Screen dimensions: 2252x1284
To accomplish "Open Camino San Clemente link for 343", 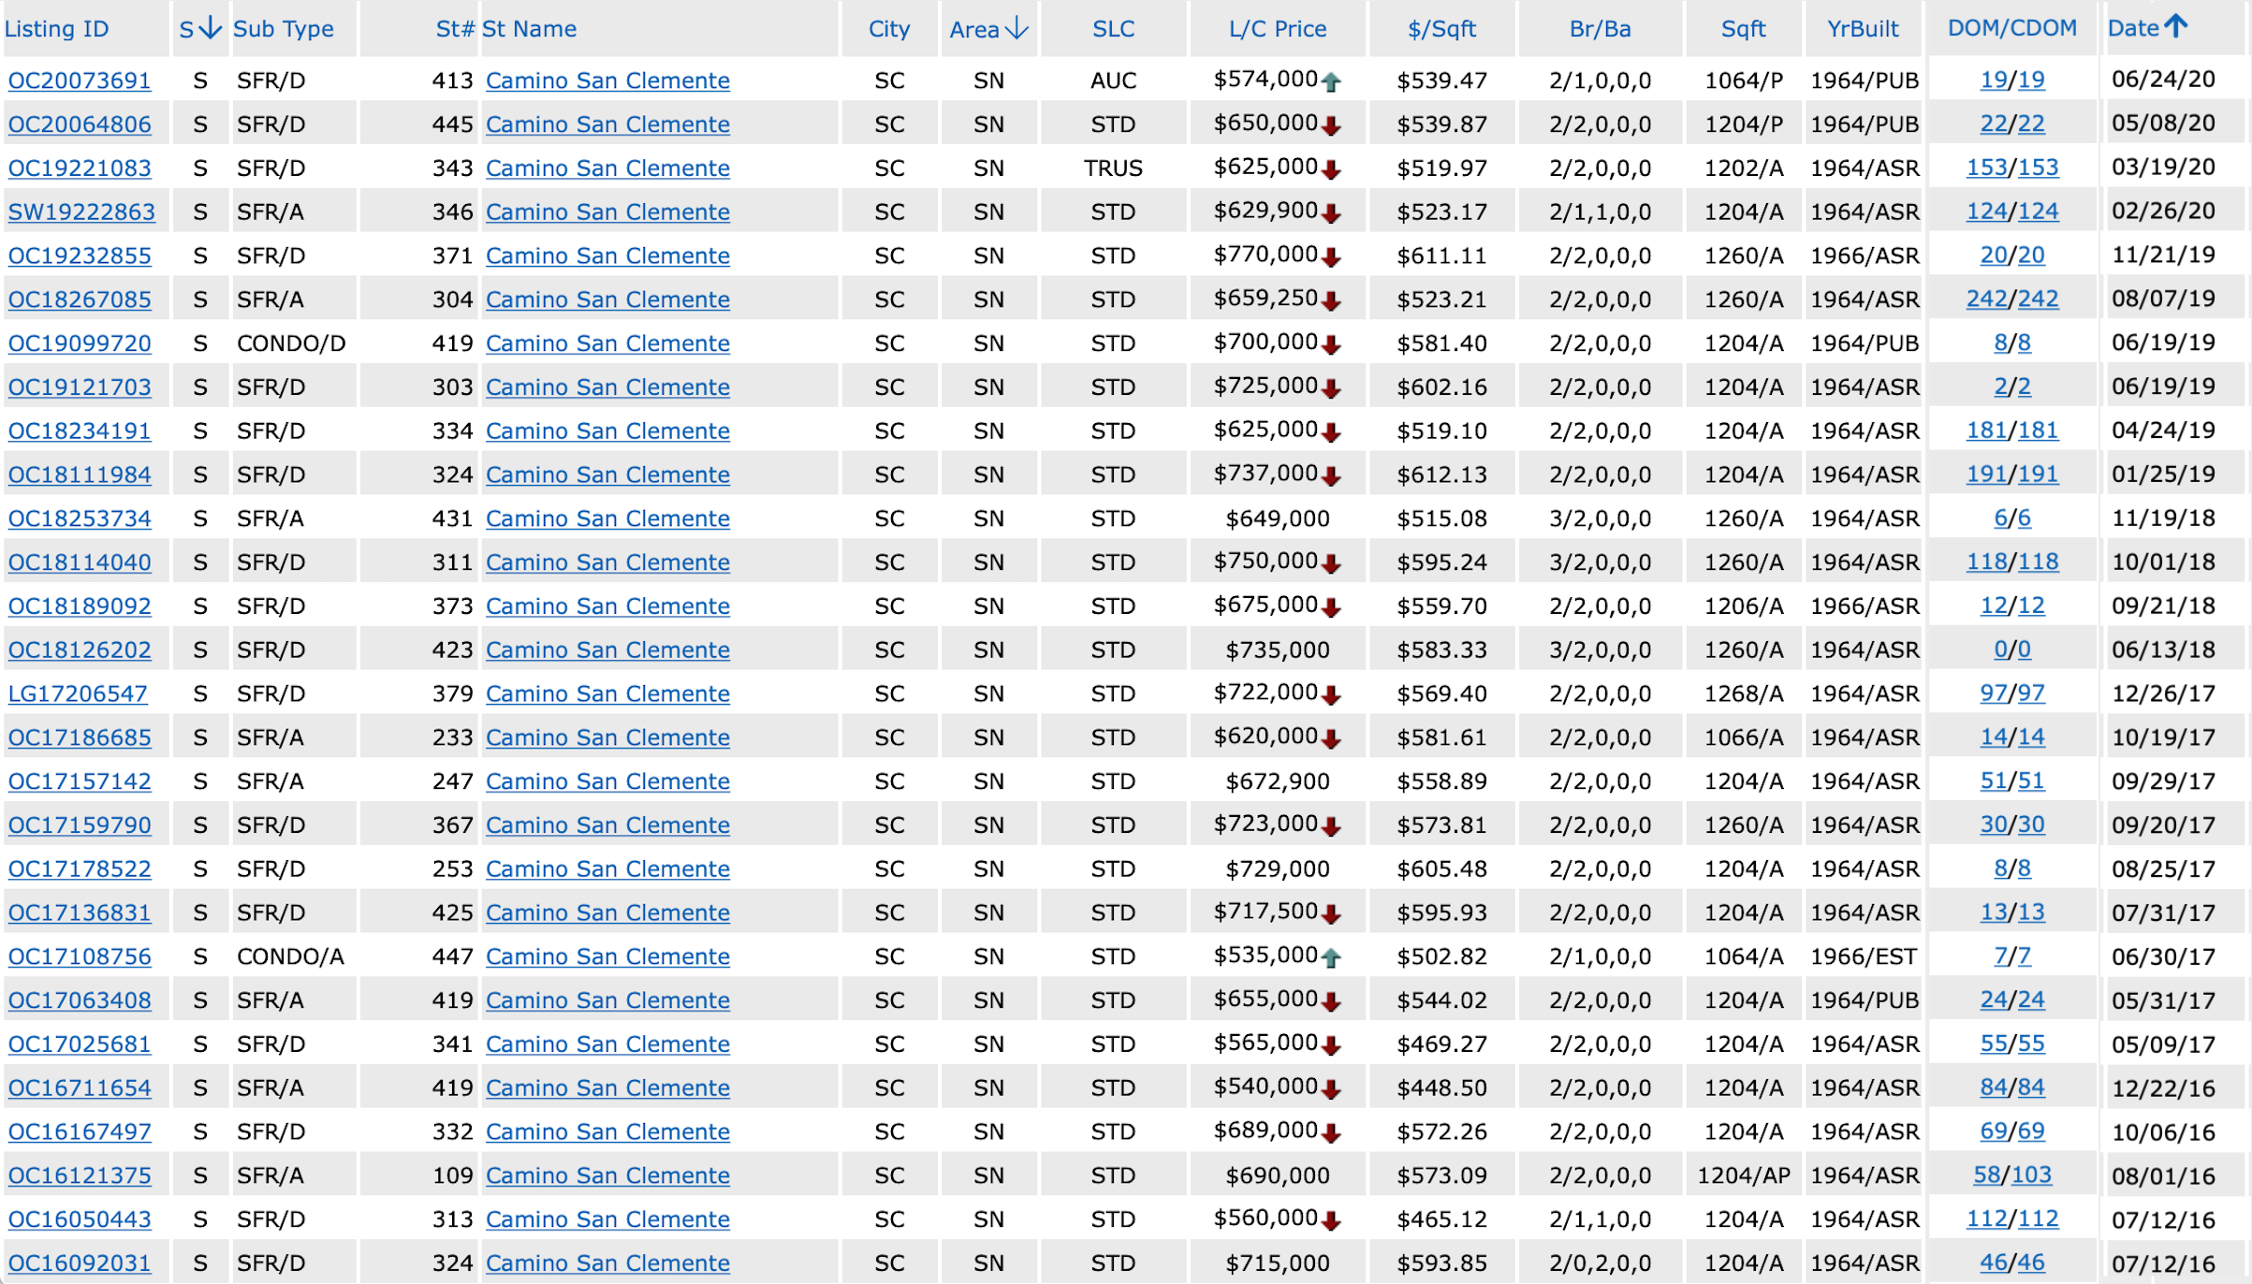I will tap(607, 168).
